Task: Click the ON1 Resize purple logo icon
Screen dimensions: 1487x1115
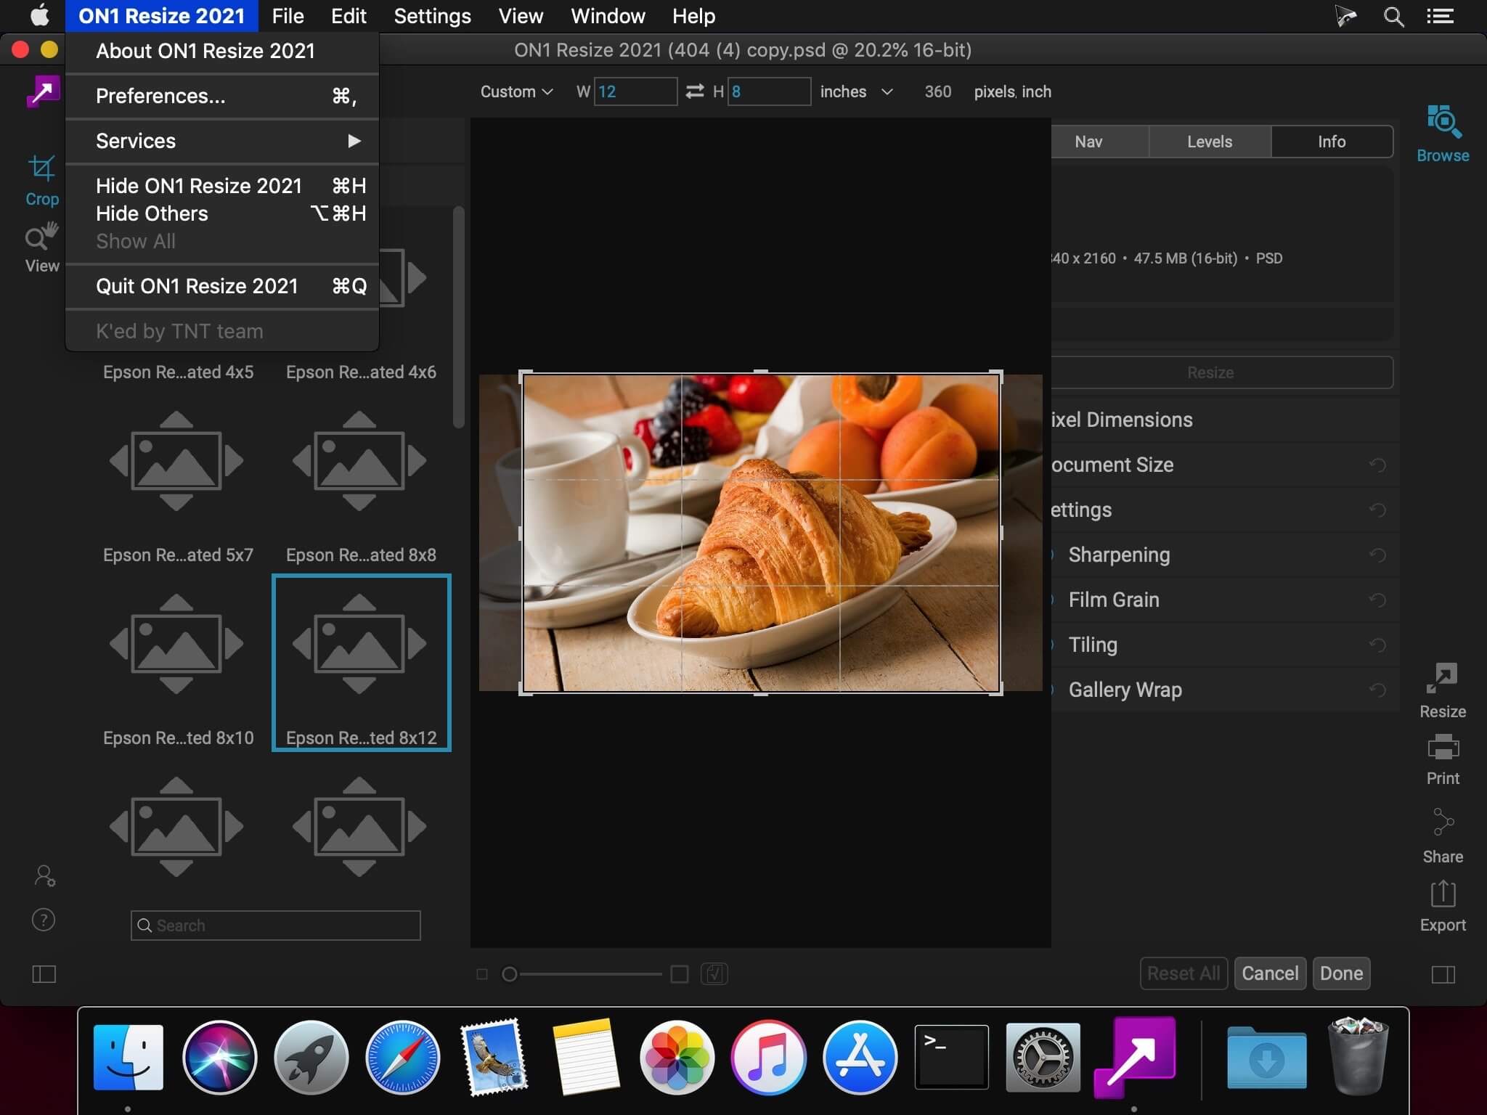Action: pos(43,91)
